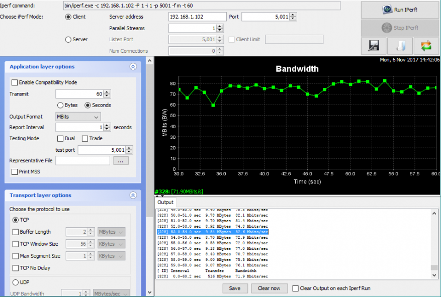Click the load configuration folder icon
Image resolution: width=441 pixels, height=297 pixels.
coord(400,46)
